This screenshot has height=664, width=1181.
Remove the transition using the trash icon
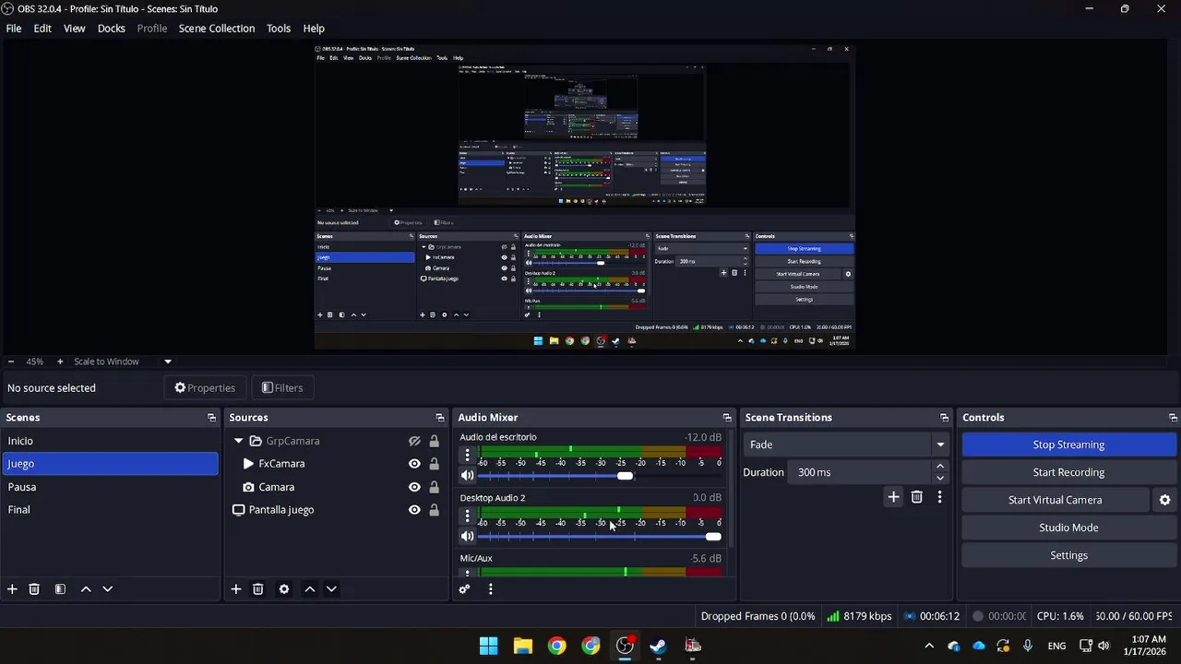click(917, 497)
